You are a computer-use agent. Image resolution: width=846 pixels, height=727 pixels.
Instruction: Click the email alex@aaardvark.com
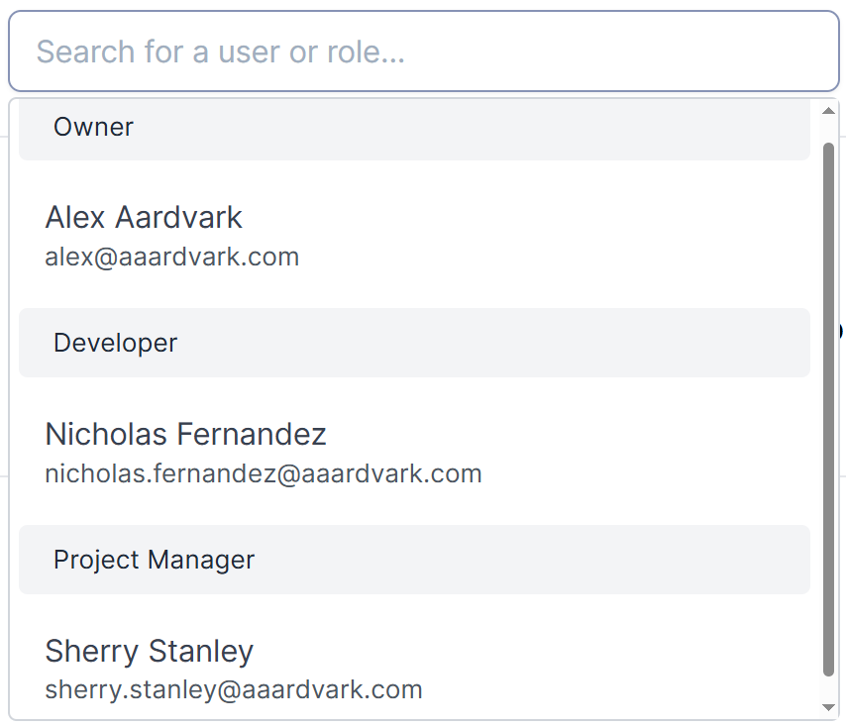[171, 257]
